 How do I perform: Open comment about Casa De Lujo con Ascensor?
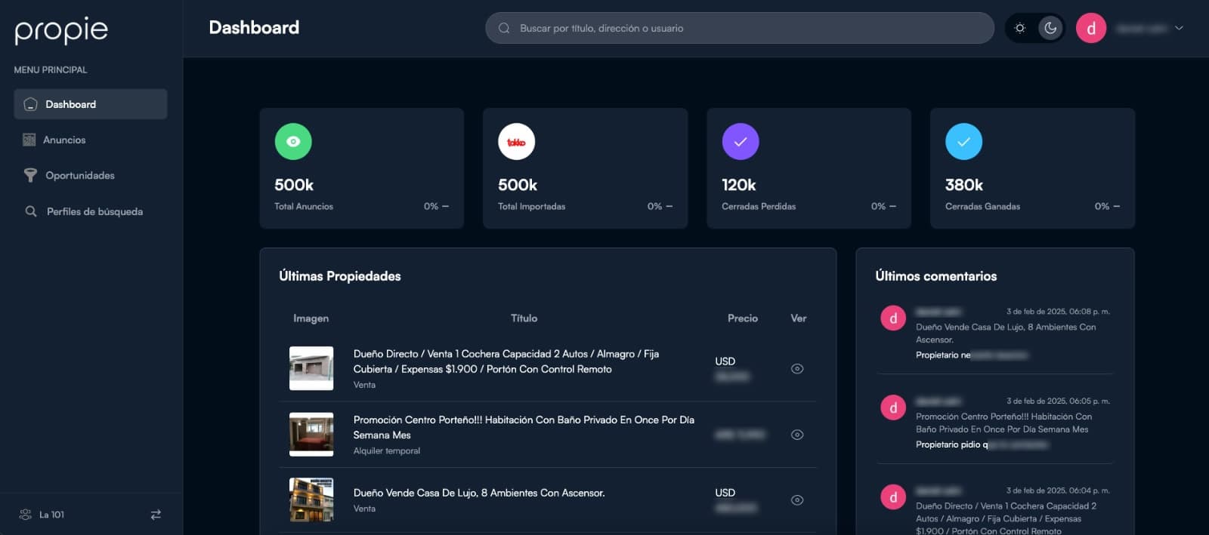click(1006, 334)
